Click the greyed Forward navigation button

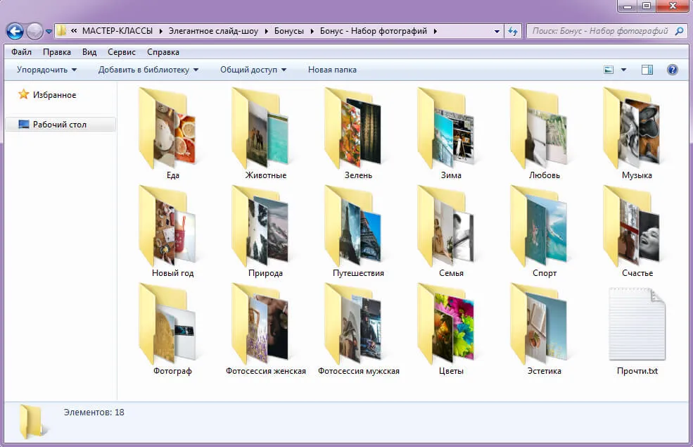tap(34, 32)
